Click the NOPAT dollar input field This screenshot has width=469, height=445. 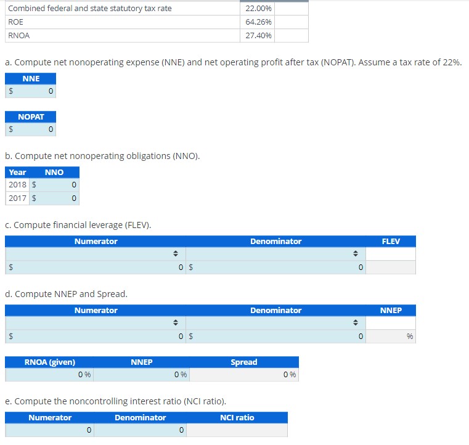31,129
